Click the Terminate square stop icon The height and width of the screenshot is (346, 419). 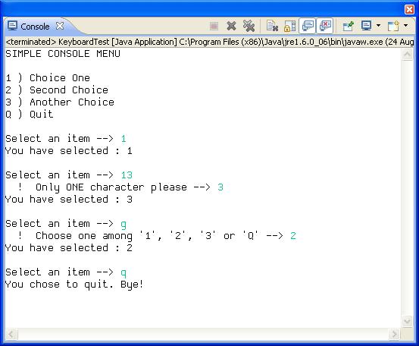click(x=214, y=27)
